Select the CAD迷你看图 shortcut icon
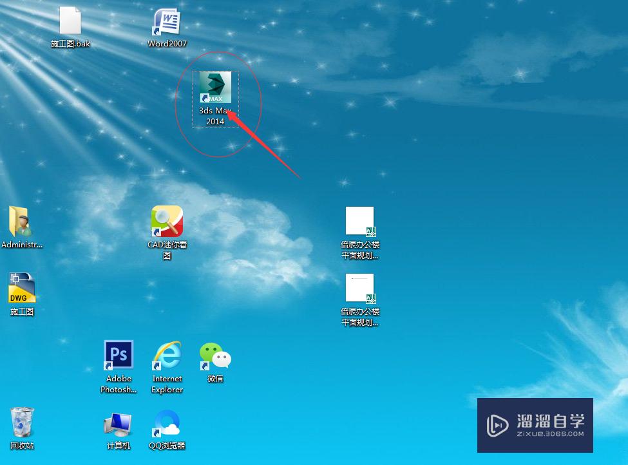This screenshot has height=465, width=628. (x=167, y=222)
